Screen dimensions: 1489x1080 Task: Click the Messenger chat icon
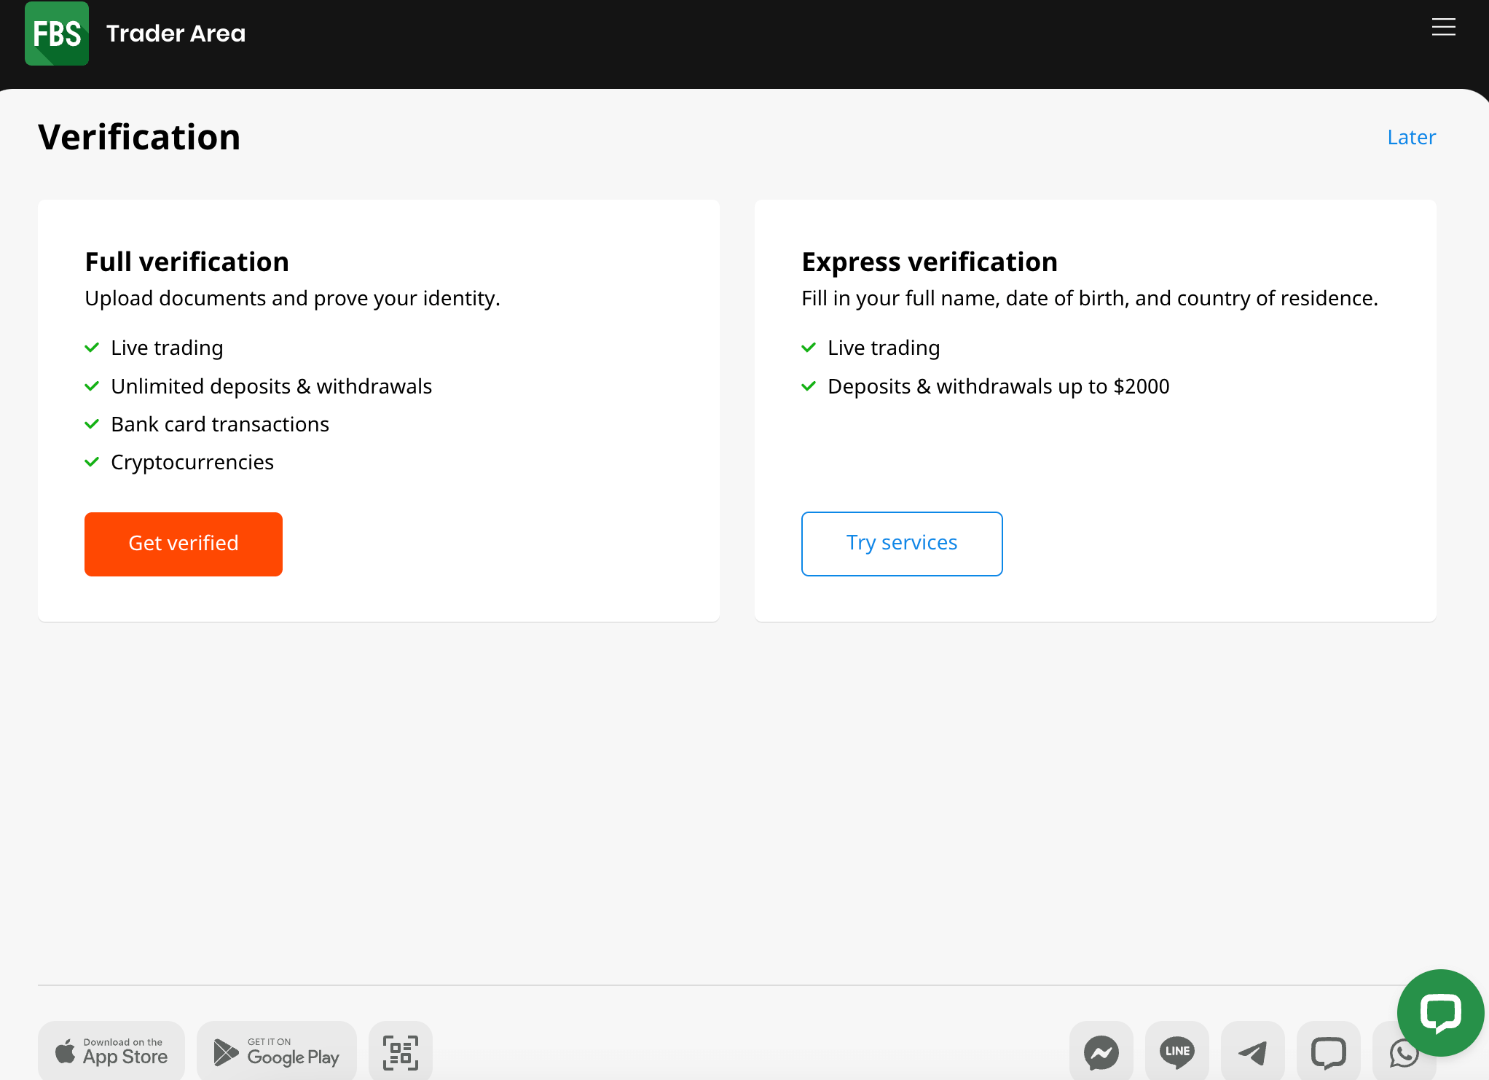[1101, 1051]
